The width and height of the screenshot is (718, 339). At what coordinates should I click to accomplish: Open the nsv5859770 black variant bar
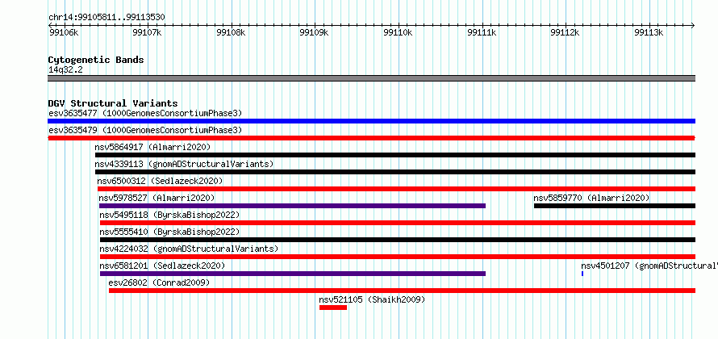tap(615, 206)
